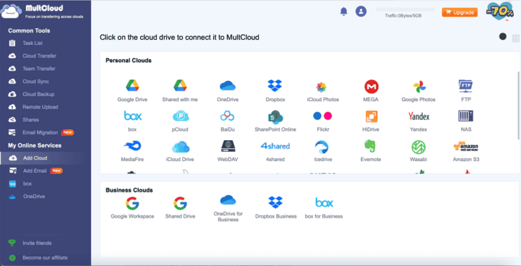Pick the MEGA cloud icon
The image size is (521, 266).
click(x=371, y=87)
